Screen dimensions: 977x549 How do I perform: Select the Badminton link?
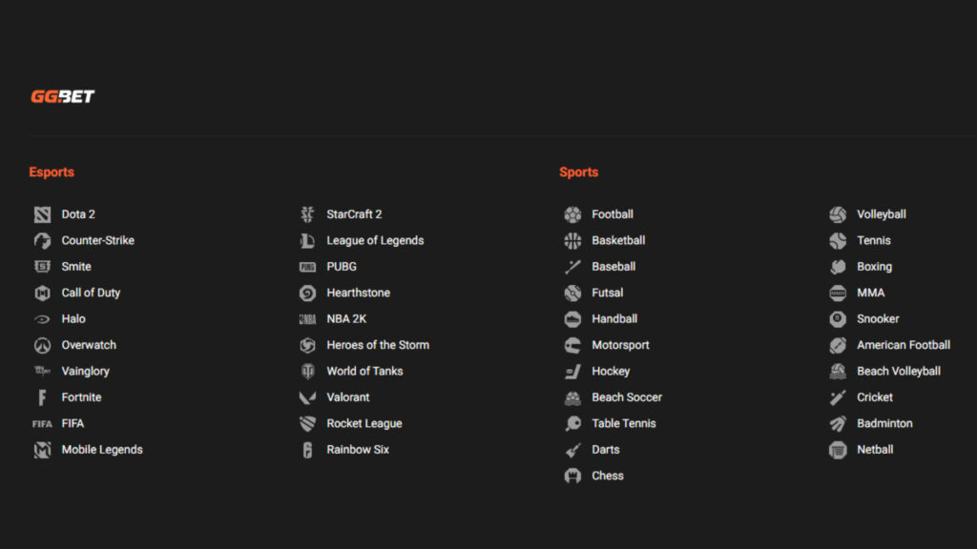click(884, 423)
